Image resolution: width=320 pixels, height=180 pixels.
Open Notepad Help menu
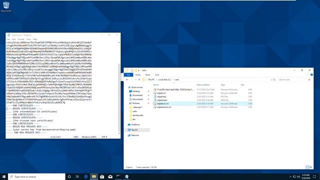coord(35,39)
